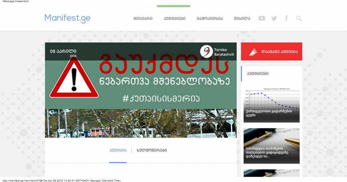
Task: Open the Facebook icon in header
Action: 286,18
